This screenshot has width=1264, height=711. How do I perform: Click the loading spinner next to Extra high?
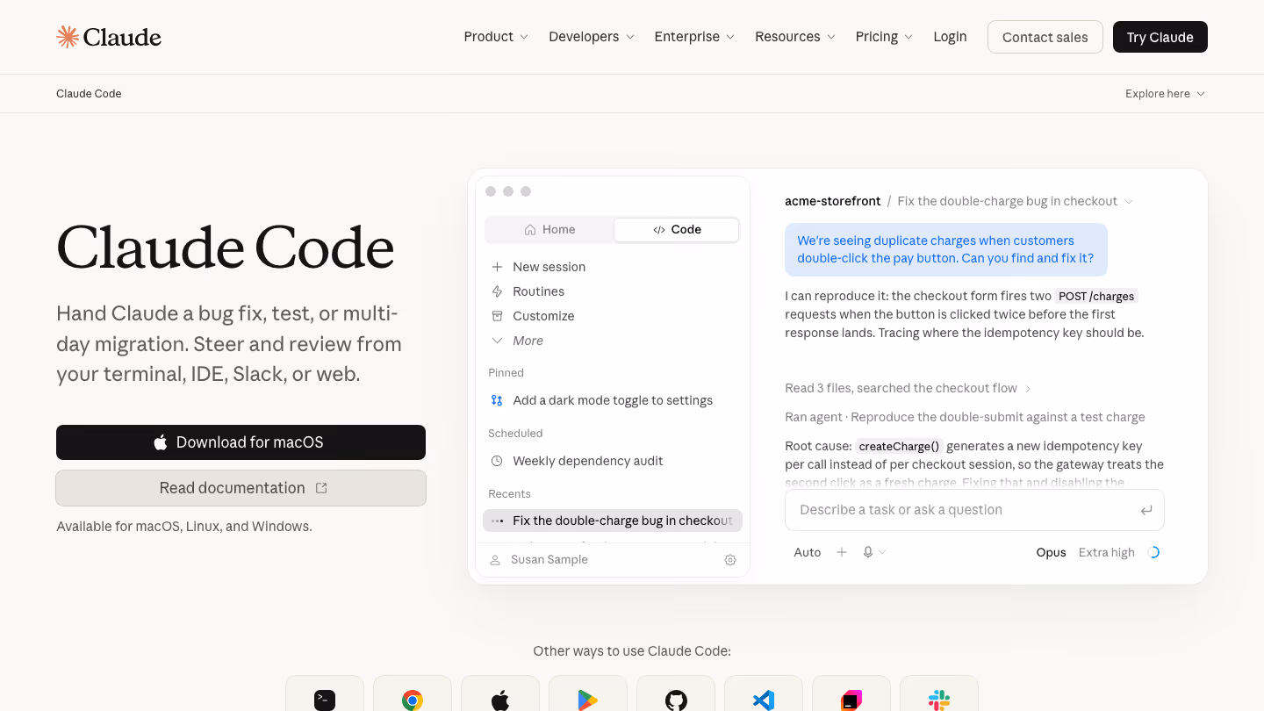tap(1154, 552)
